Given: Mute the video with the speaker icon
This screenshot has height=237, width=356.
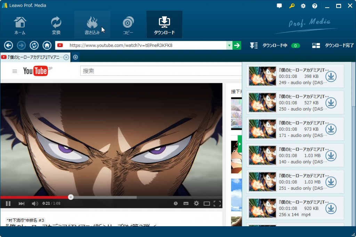Looking at the screenshot, I should point(35,204).
